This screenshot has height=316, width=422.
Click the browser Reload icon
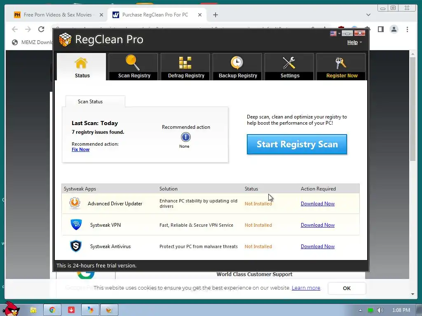(41, 29)
